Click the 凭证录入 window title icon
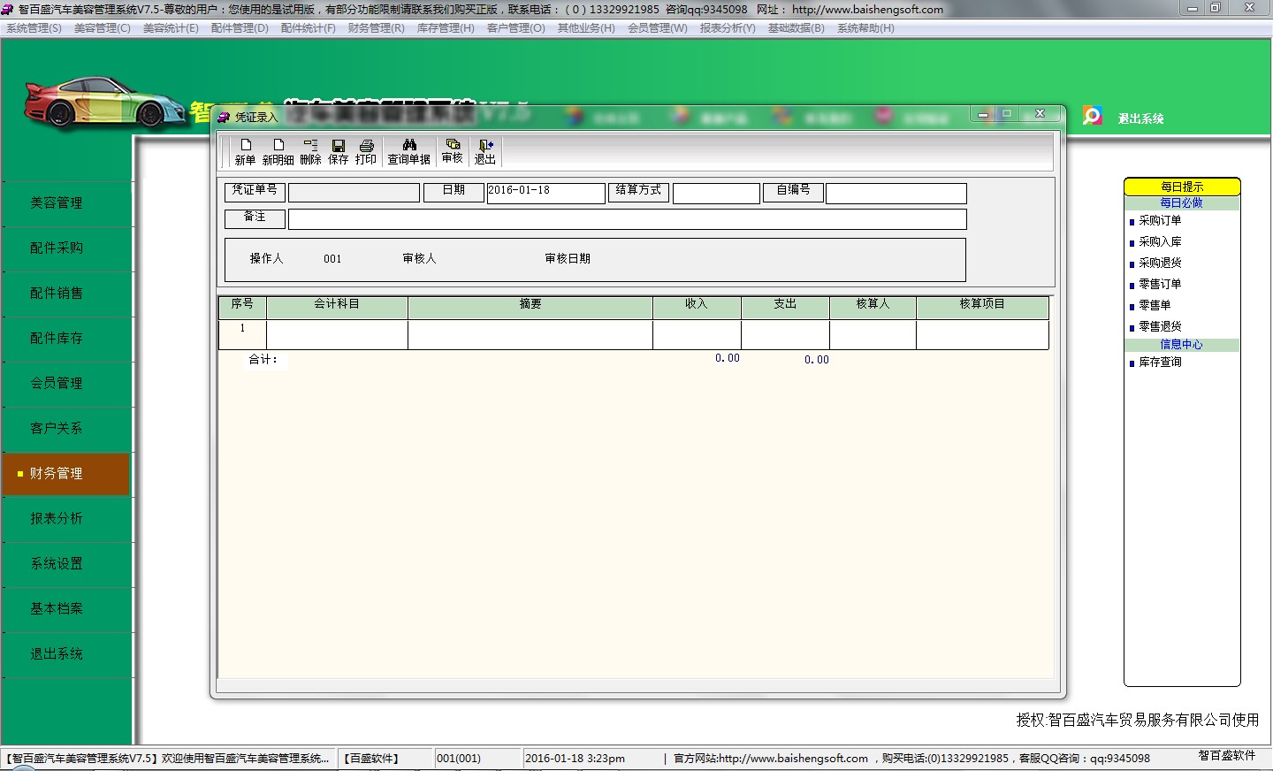Viewport: 1273px width, 771px height. (224, 117)
